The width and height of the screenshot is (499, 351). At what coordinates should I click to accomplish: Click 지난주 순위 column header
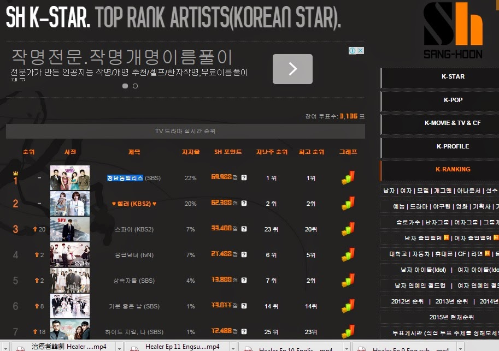272,152
